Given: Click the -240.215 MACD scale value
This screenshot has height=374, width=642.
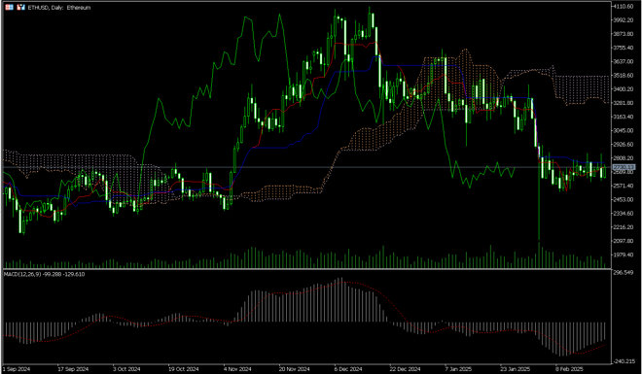Looking at the screenshot, I should click(x=624, y=361).
